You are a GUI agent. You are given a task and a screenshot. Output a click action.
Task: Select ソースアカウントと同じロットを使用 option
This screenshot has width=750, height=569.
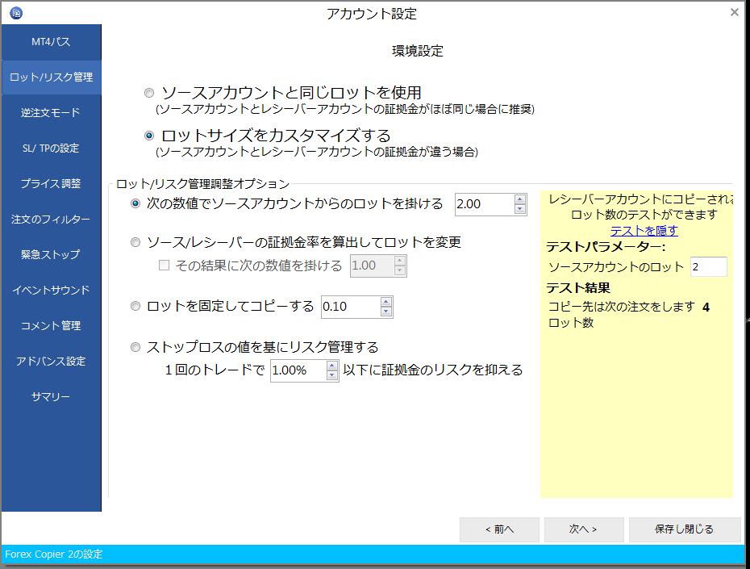pos(148,93)
